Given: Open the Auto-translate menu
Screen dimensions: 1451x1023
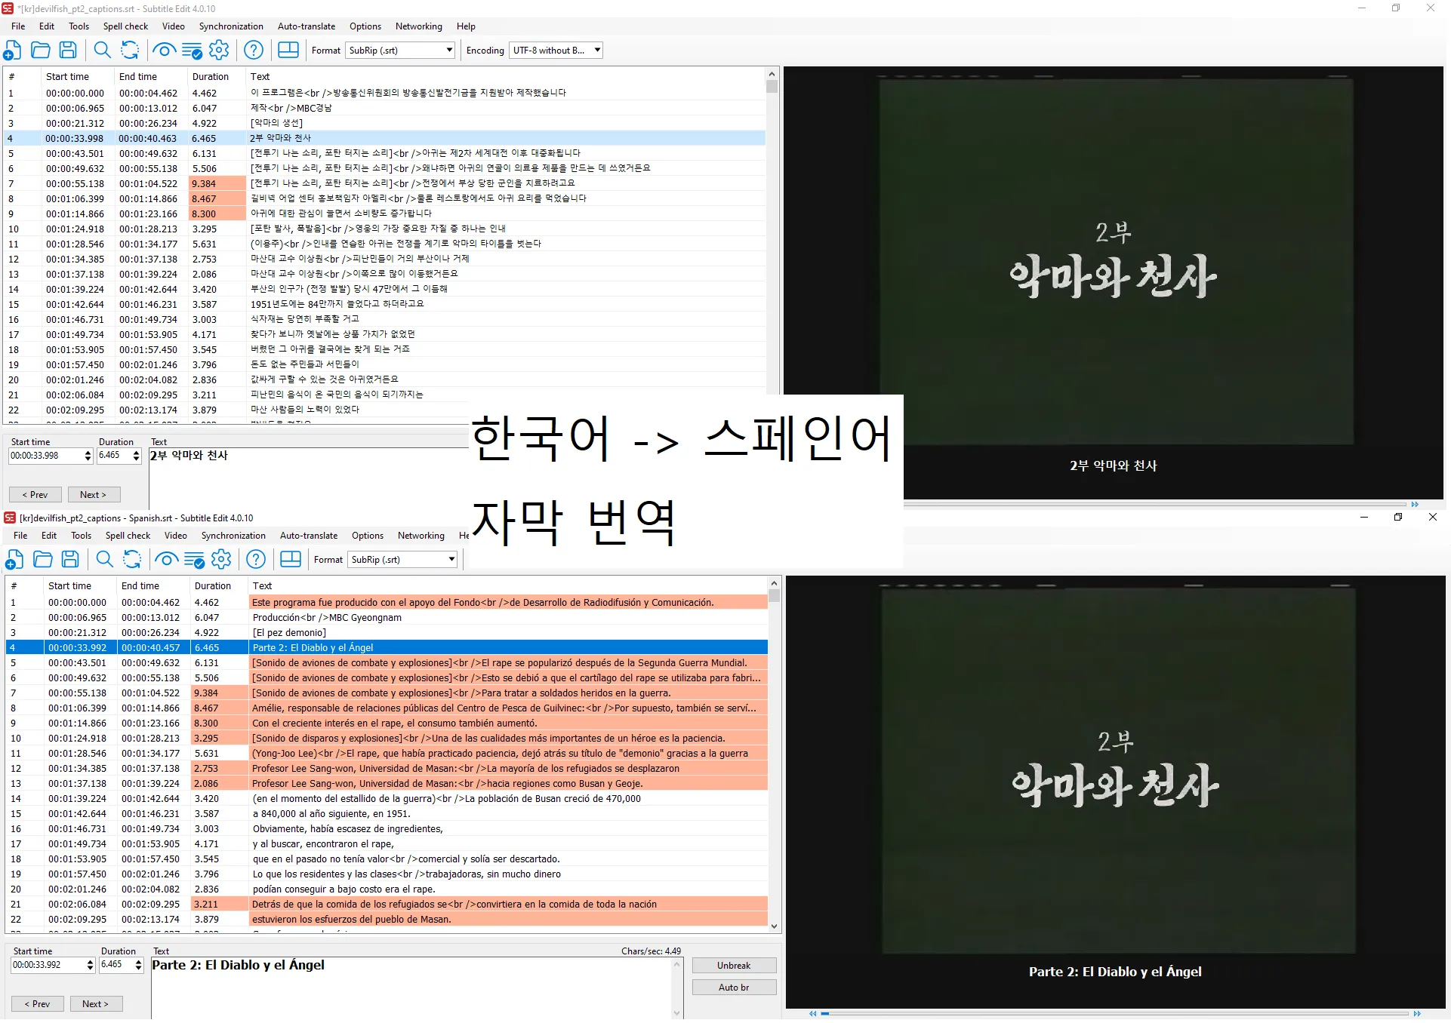Looking at the screenshot, I should coord(307,26).
